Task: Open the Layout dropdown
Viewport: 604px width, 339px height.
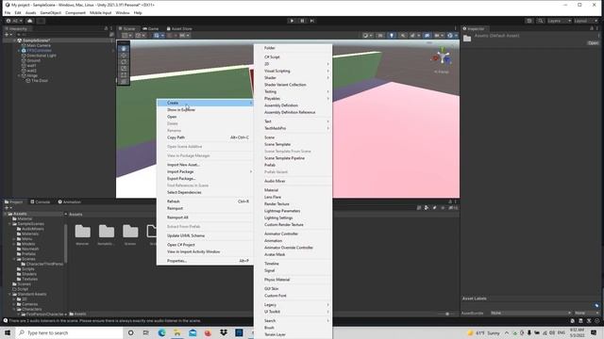Action: click(585, 21)
